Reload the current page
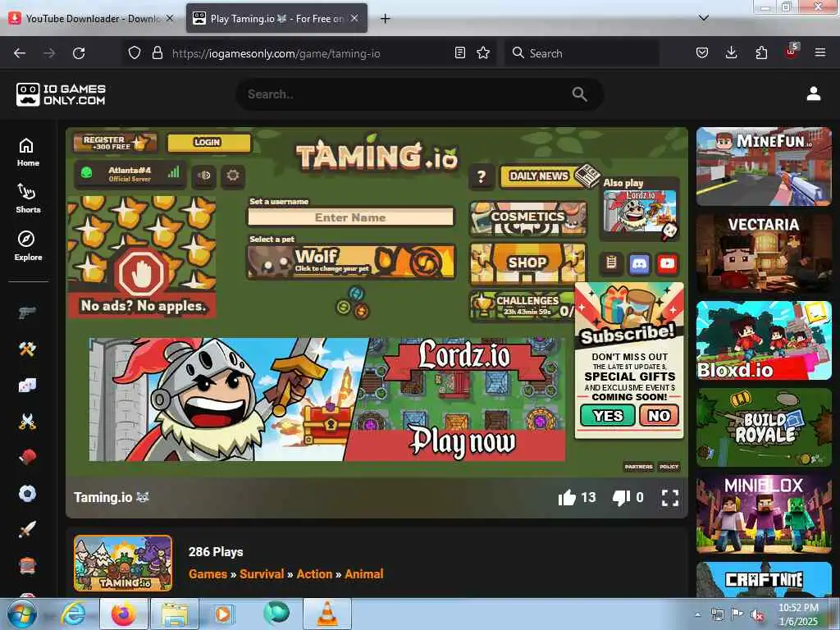 (x=79, y=53)
